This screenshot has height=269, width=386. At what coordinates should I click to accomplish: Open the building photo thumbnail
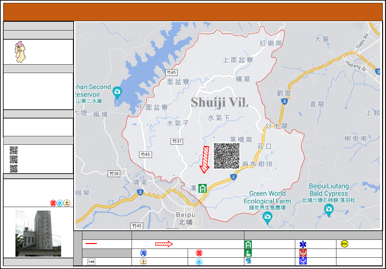(x=38, y=234)
